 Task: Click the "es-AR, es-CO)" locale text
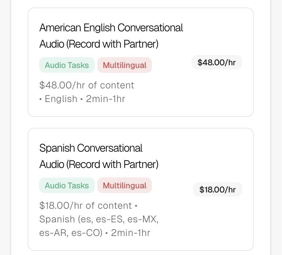click(x=71, y=233)
